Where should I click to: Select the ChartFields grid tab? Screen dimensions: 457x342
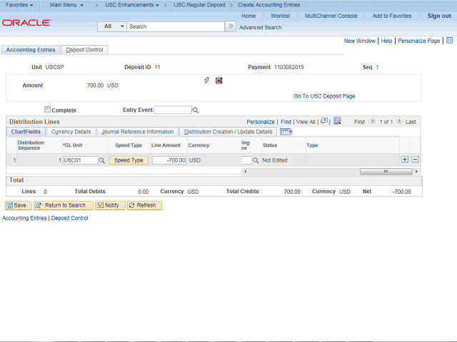click(x=26, y=132)
